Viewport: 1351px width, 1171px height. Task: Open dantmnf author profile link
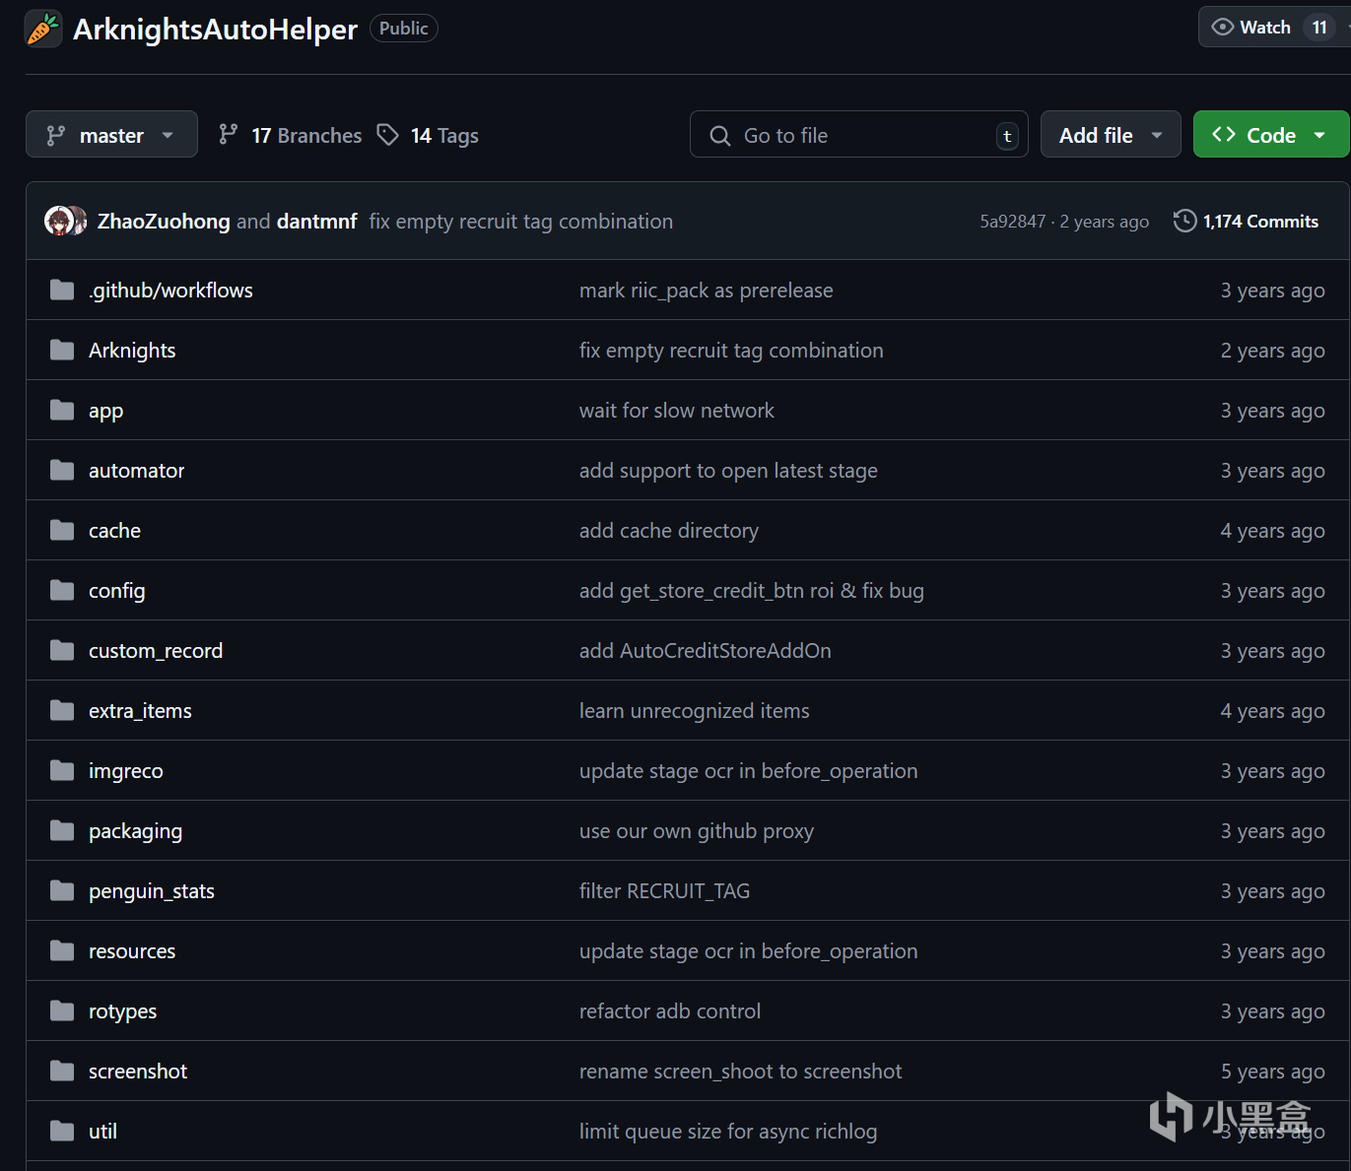point(316,222)
